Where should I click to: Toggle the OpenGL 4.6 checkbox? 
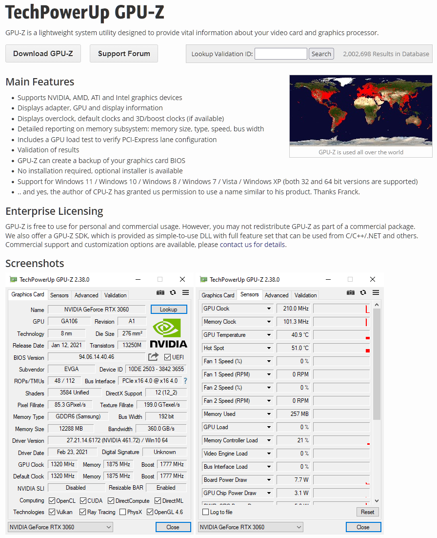(150, 512)
